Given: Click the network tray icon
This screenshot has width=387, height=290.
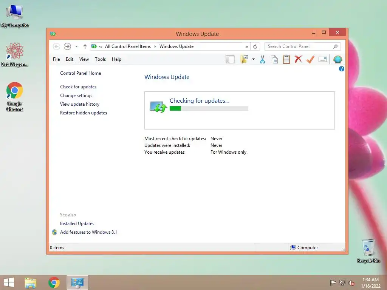Looking at the screenshot, I should point(342,283).
